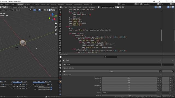Open the View Layer properties tab icon
The width and height of the screenshot is (175, 98).
click(x=60, y=71)
